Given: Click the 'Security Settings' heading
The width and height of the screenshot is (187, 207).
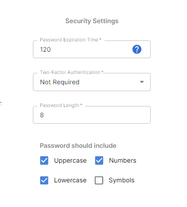Looking at the screenshot, I should pos(92,21).
